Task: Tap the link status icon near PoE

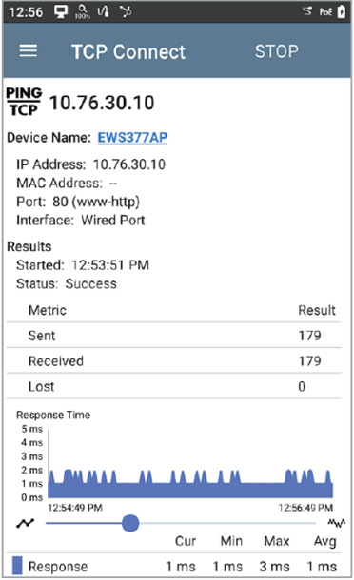Action: tap(307, 11)
